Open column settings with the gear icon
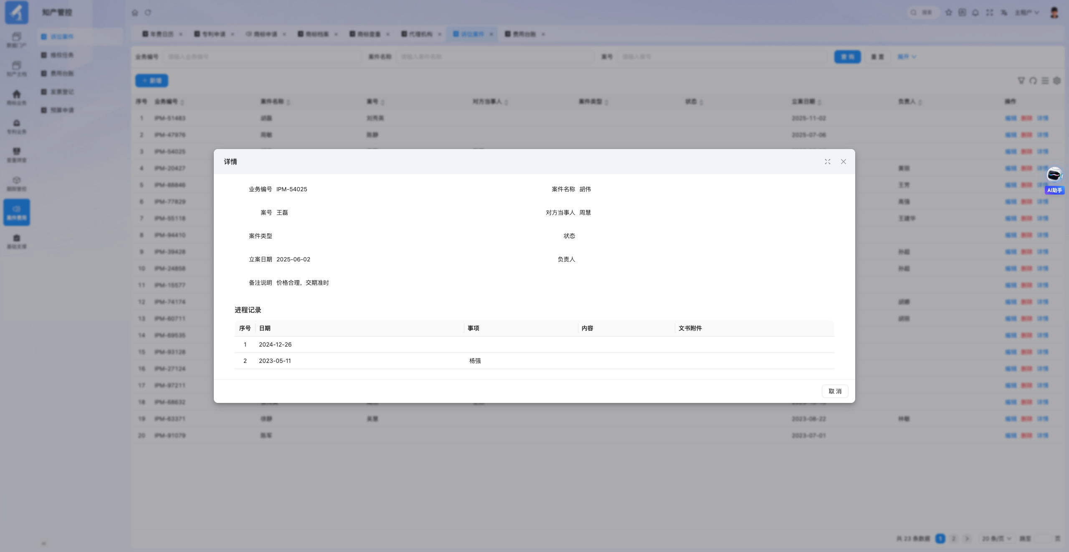 tap(1057, 81)
